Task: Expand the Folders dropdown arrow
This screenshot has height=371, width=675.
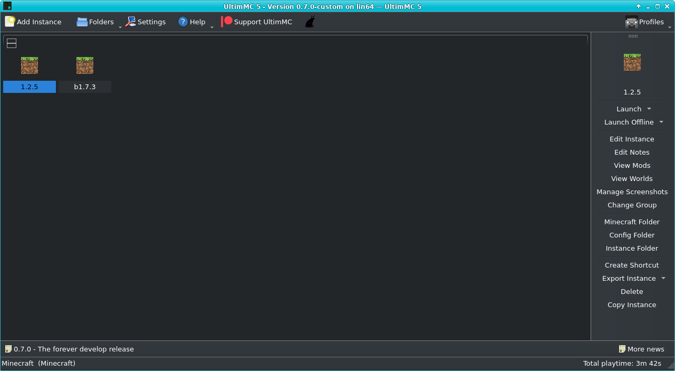Action: (x=120, y=27)
